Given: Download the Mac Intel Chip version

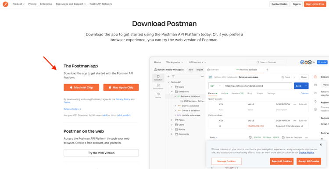Looking at the screenshot, I should (x=82, y=88).
